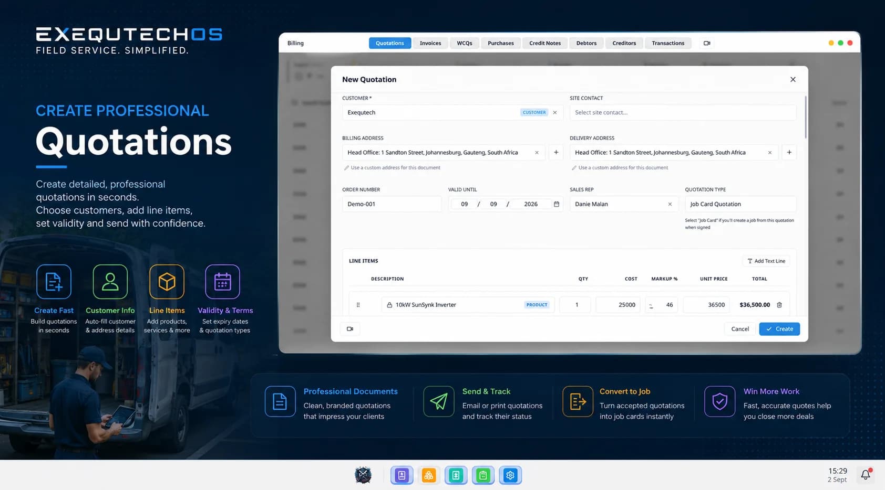
Task: Add a new delivery address with plus
Action: [789, 153]
